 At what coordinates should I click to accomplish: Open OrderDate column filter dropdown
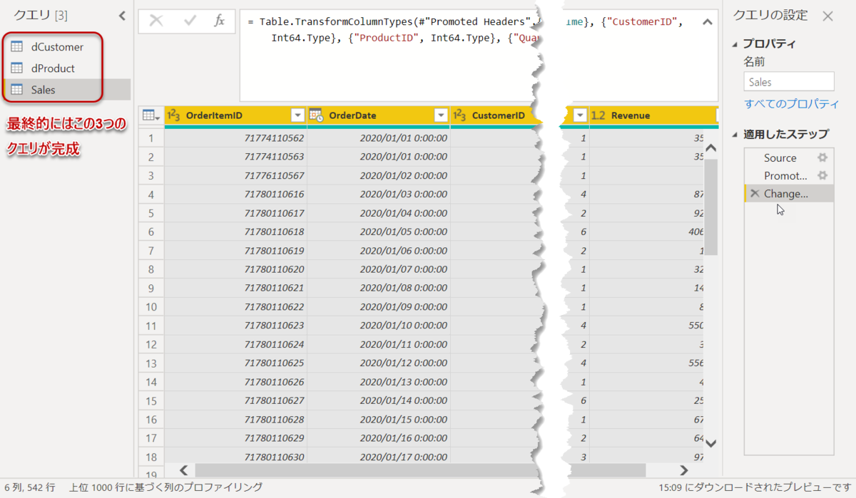coord(441,115)
